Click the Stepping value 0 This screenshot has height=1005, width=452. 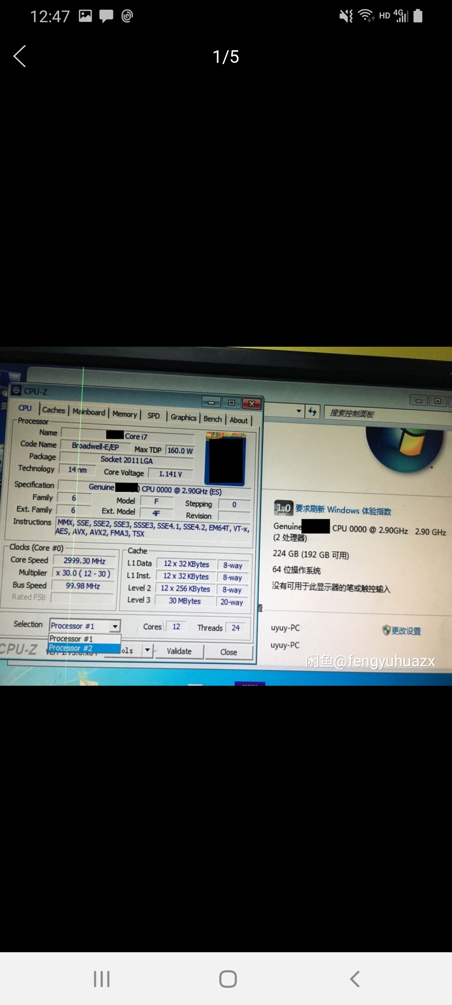[234, 505]
